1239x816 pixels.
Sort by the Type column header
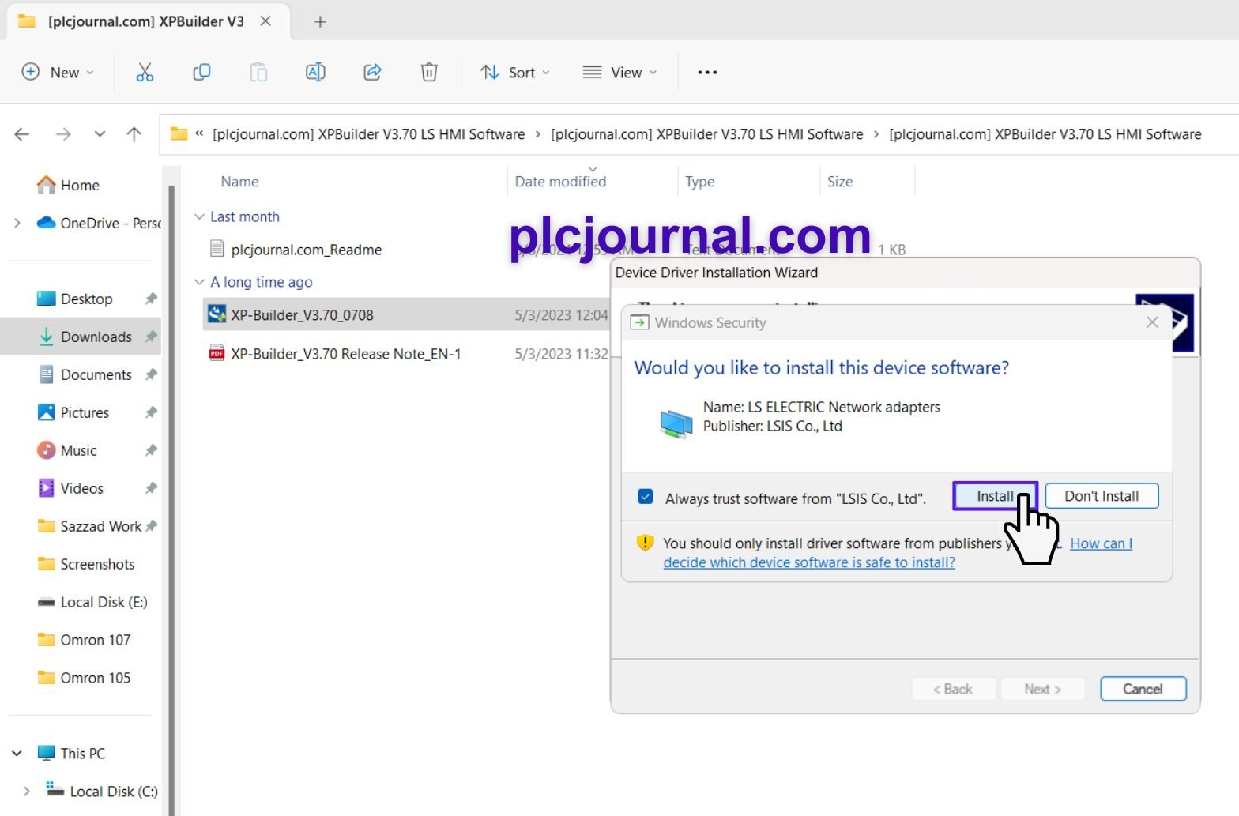(699, 182)
